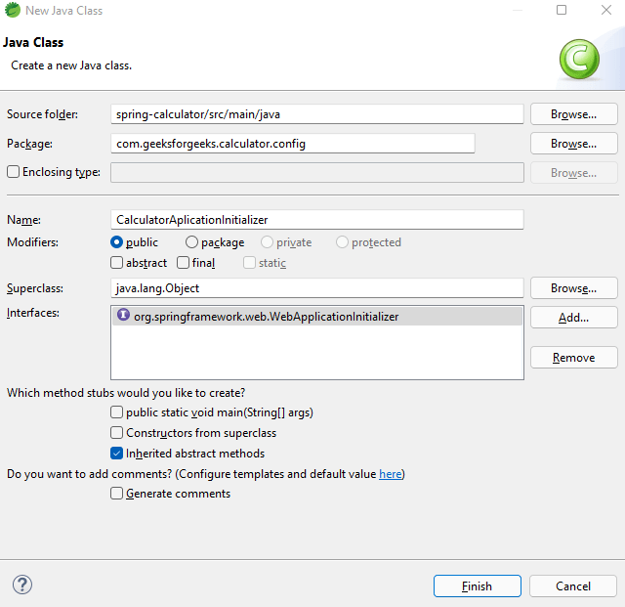Viewport: 625px width, 607px height.
Task: Enable Generate comments option
Action: pyautogui.click(x=117, y=494)
